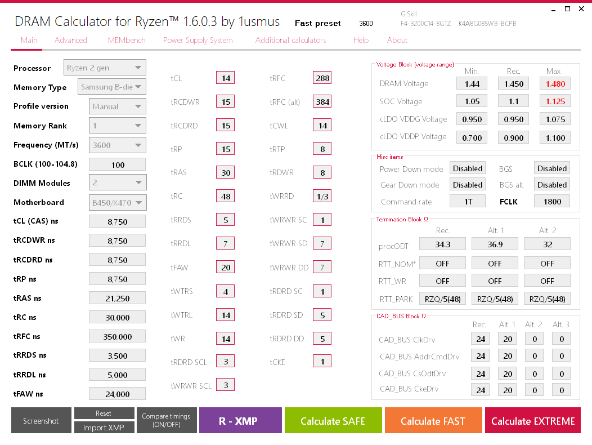The image size is (592, 445).
Task: Expand the Memory Type Samsung B-die dropdown
Action: [112, 87]
